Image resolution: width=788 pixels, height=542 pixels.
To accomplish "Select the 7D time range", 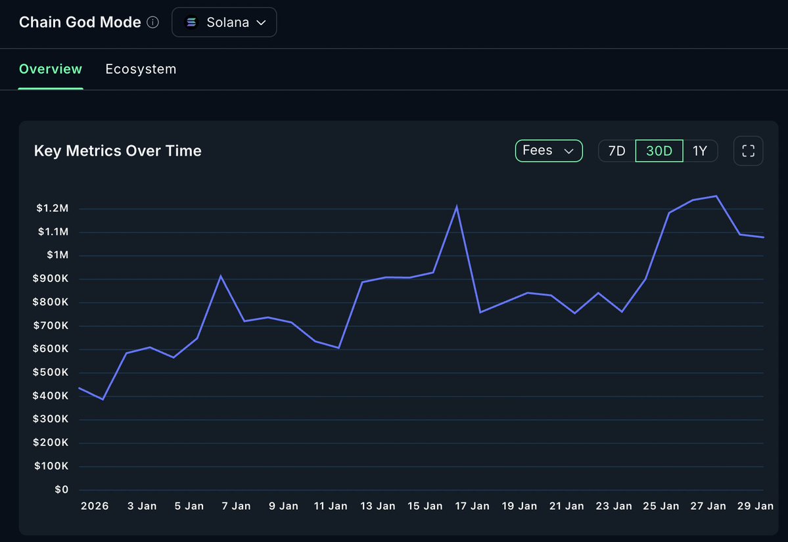I will (616, 150).
